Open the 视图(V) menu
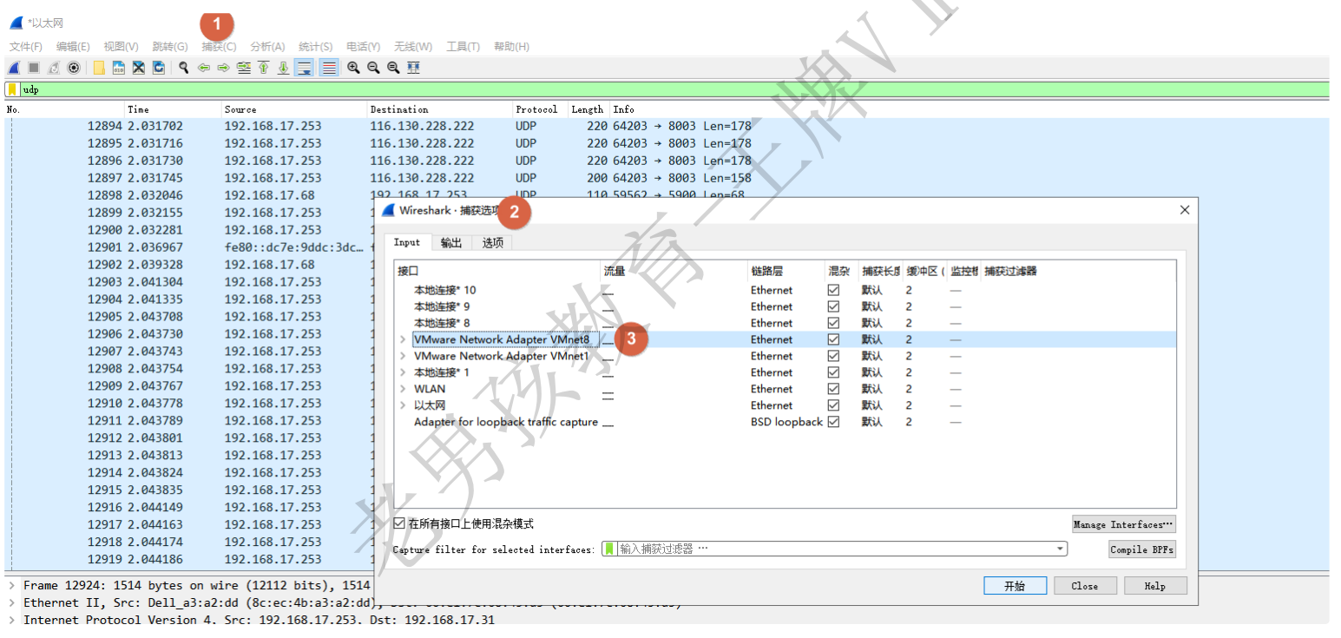 [121, 47]
